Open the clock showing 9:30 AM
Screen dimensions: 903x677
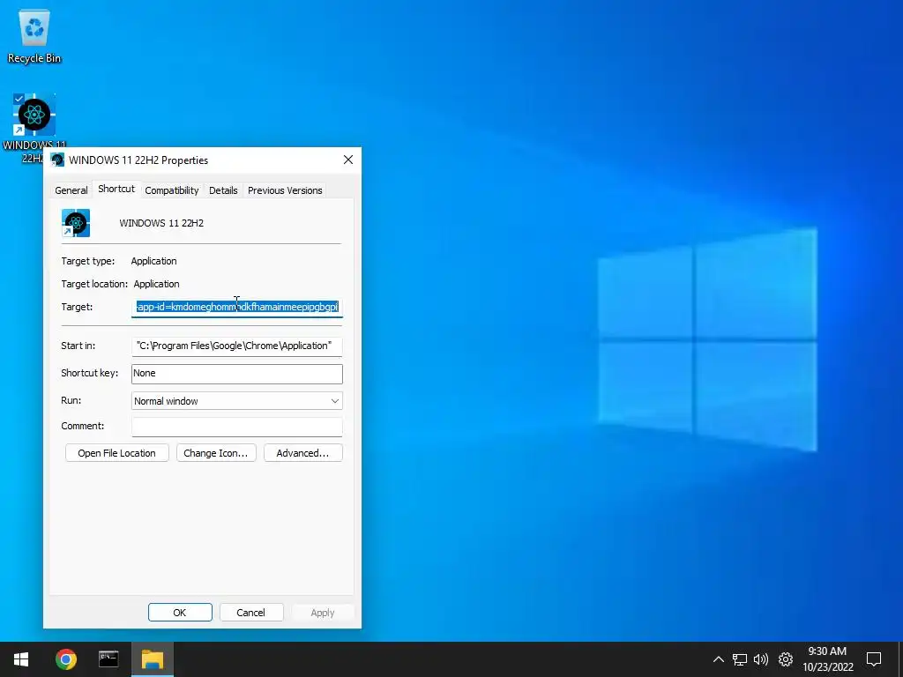(x=827, y=659)
